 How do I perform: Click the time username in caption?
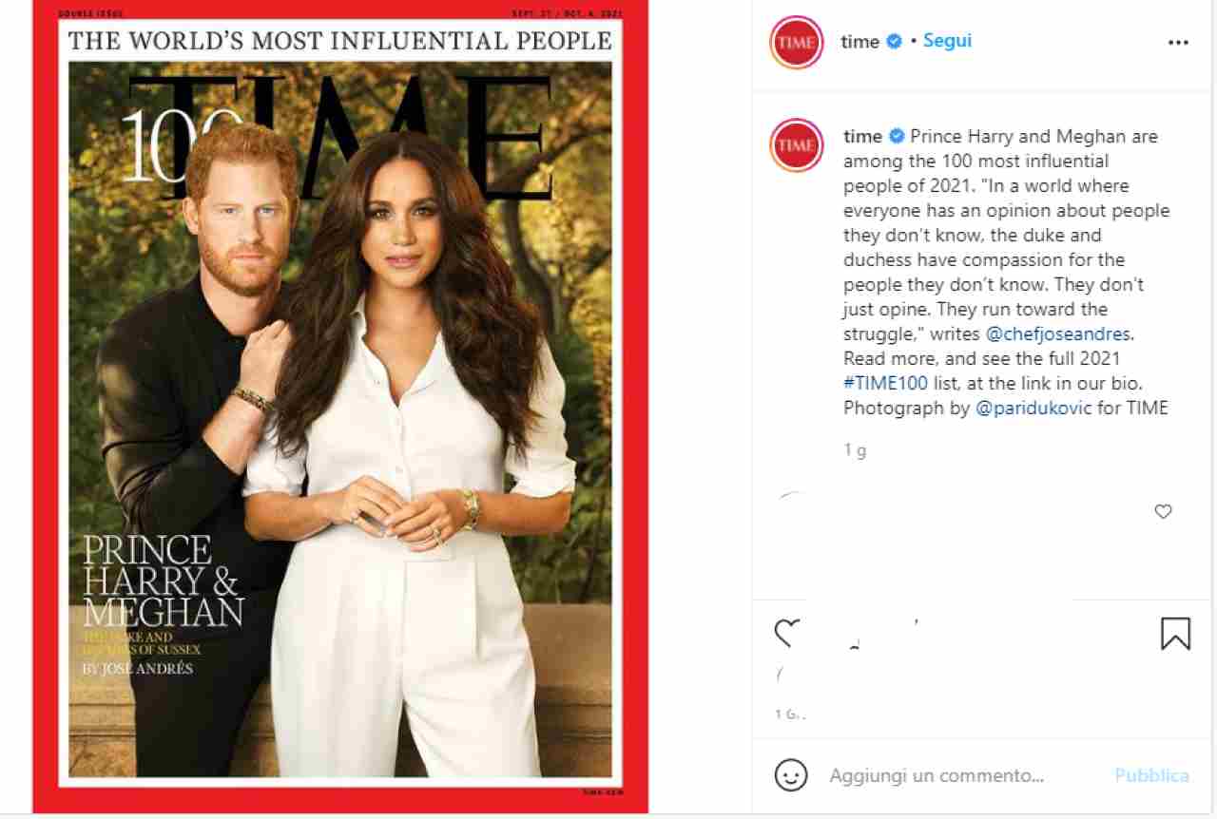[862, 136]
